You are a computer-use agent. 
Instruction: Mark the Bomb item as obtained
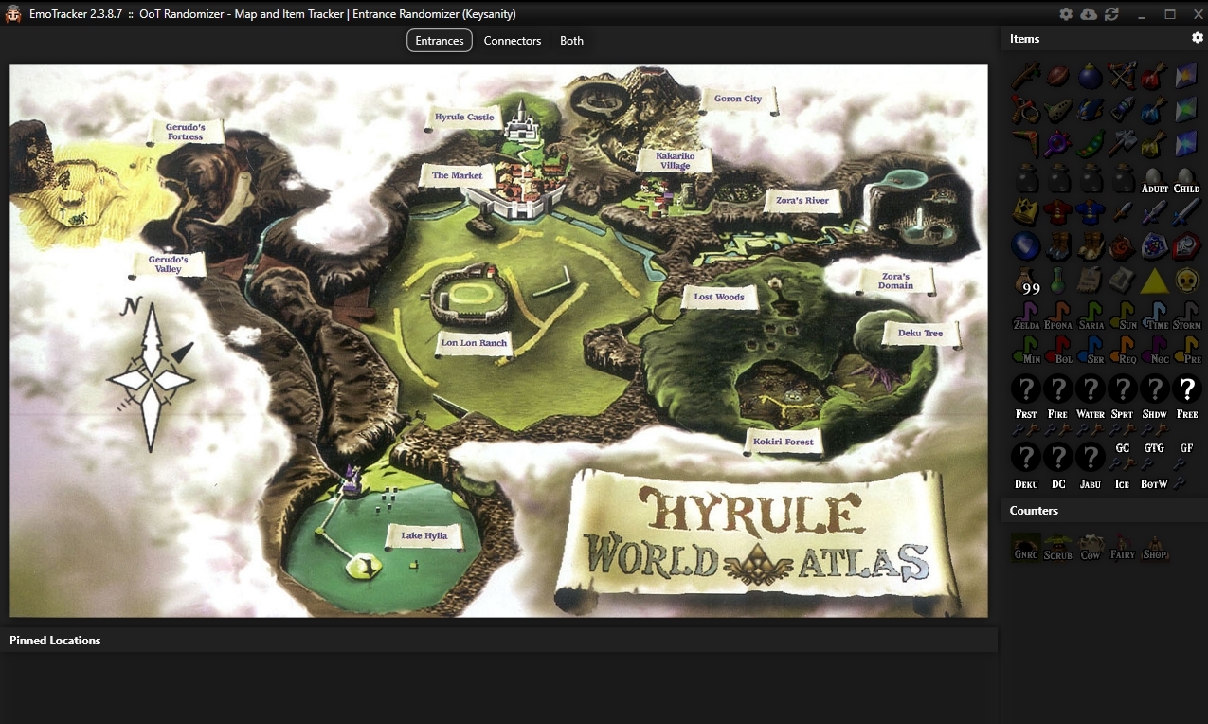click(1091, 76)
